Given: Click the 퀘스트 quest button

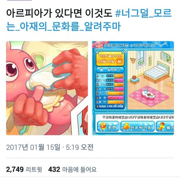Looking at the screenshot, I should click(x=165, y=126).
